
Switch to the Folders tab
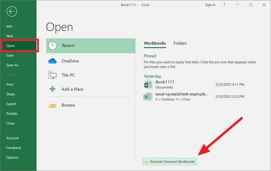click(180, 43)
